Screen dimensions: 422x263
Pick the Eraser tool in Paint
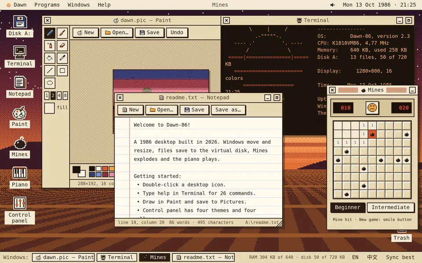(x=62, y=46)
